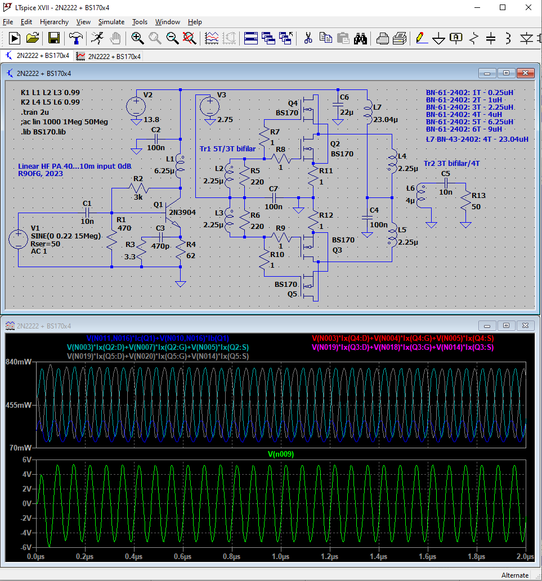
Task: Open the Tools menu
Action: [140, 22]
